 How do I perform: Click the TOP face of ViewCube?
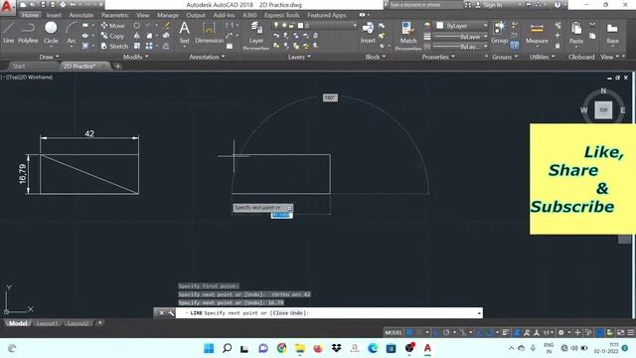[x=603, y=110]
